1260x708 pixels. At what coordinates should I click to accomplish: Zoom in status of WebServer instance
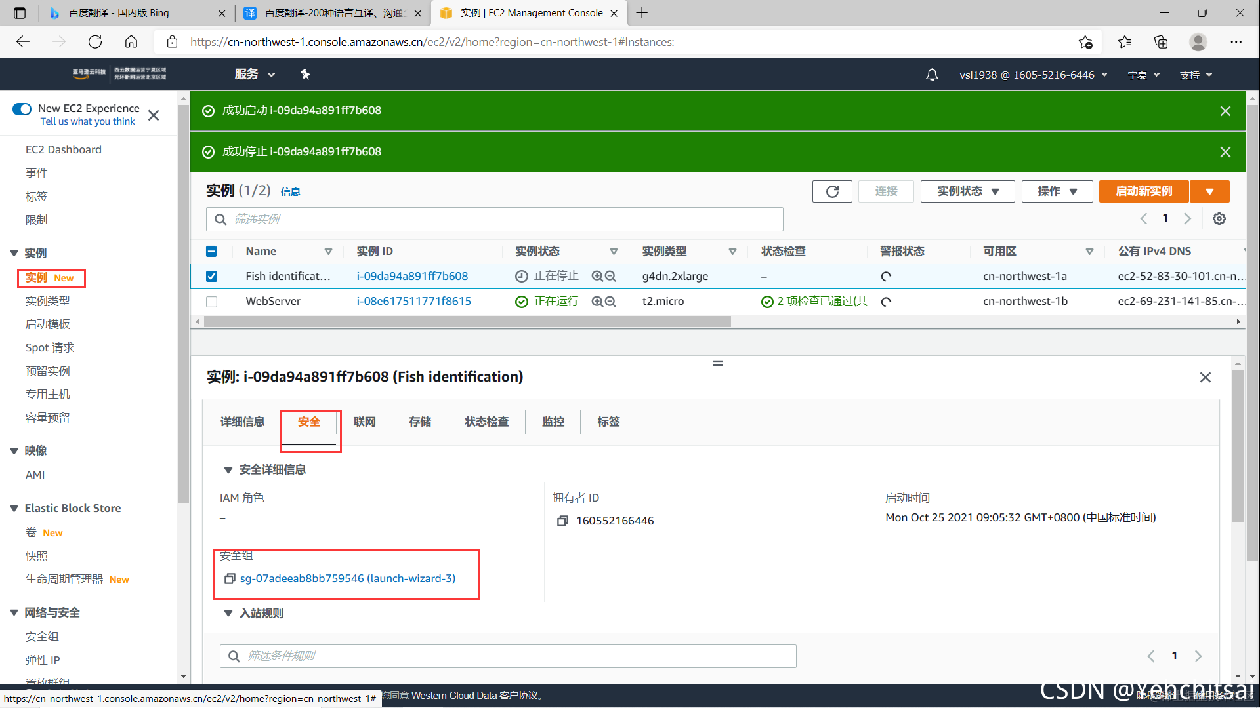597,302
